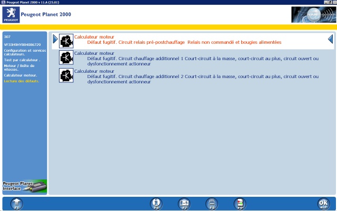Select the 'Circuit chauffage additionnel 1' fault text

(203, 61)
